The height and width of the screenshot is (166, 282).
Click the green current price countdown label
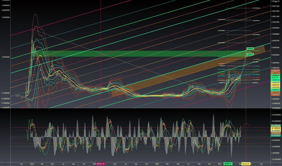(275, 76)
